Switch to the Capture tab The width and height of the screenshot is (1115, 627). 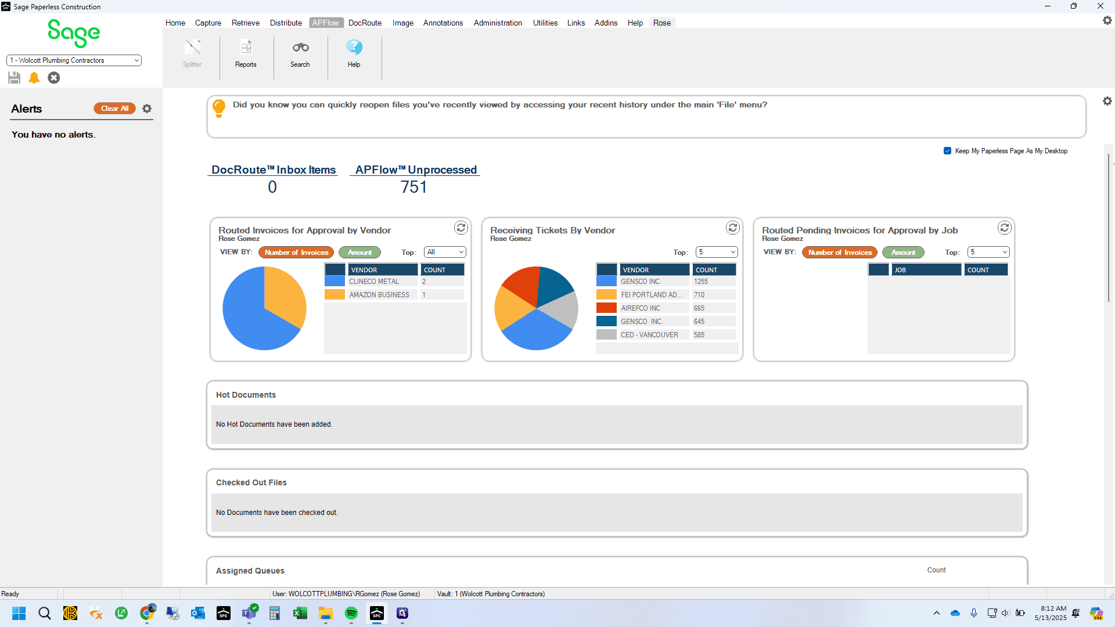[208, 23]
